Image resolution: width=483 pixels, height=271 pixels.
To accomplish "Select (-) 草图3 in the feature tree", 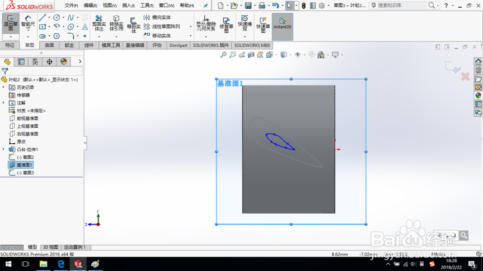I will [x=22, y=173].
